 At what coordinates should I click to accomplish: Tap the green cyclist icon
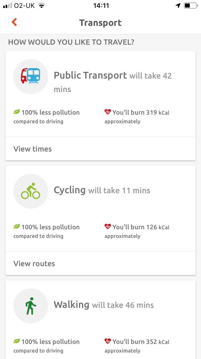point(31,191)
